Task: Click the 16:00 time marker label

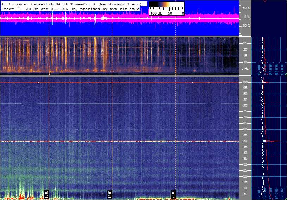Action: click(x=46, y=194)
